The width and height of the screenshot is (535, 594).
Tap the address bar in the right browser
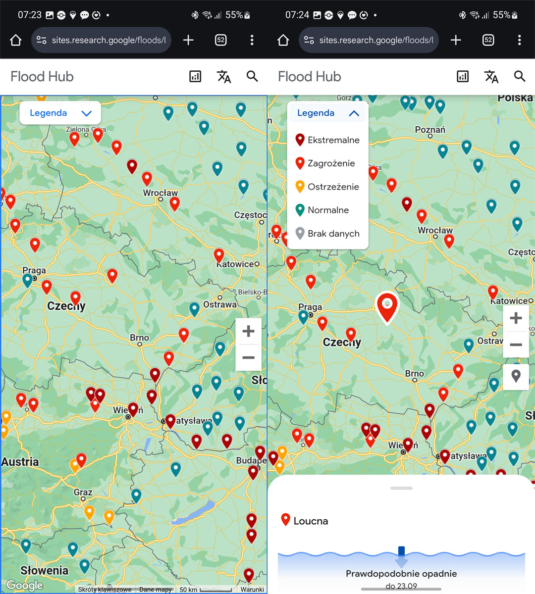coord(369,40)
